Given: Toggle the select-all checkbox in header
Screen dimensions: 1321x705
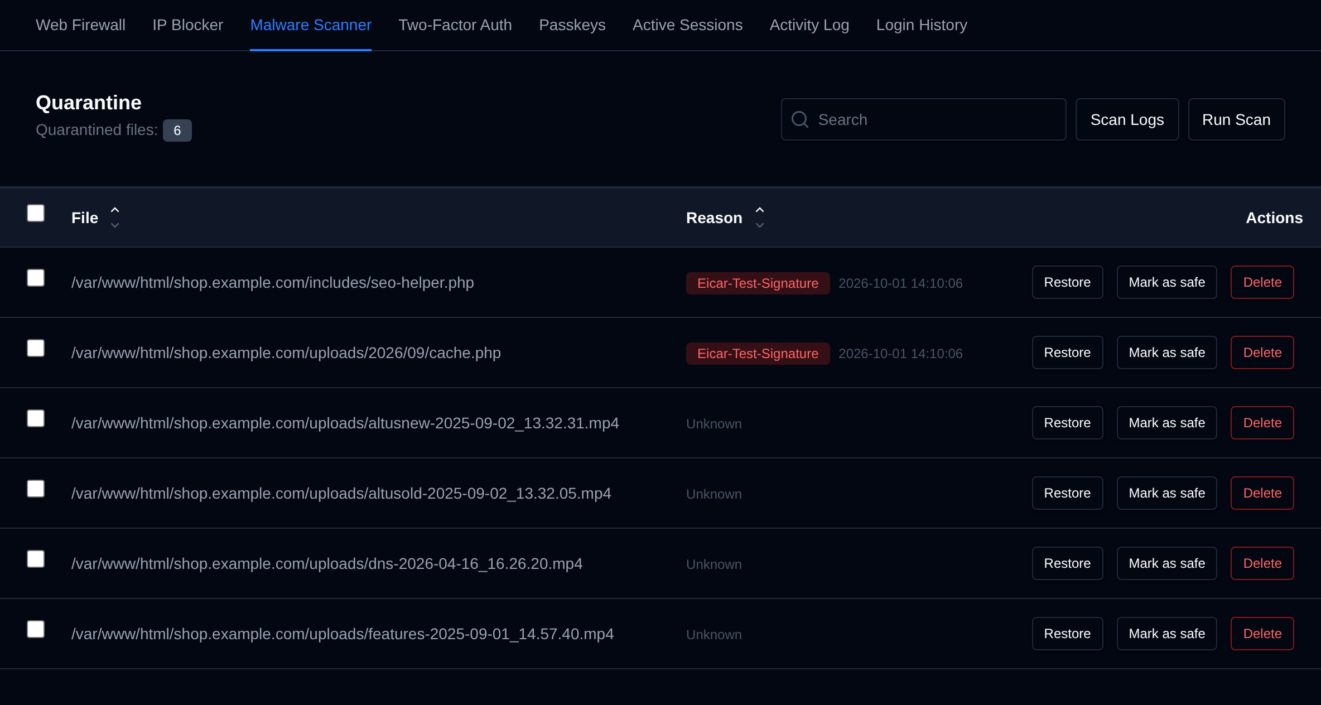Looking at the screenshot, I should (36, 213).
